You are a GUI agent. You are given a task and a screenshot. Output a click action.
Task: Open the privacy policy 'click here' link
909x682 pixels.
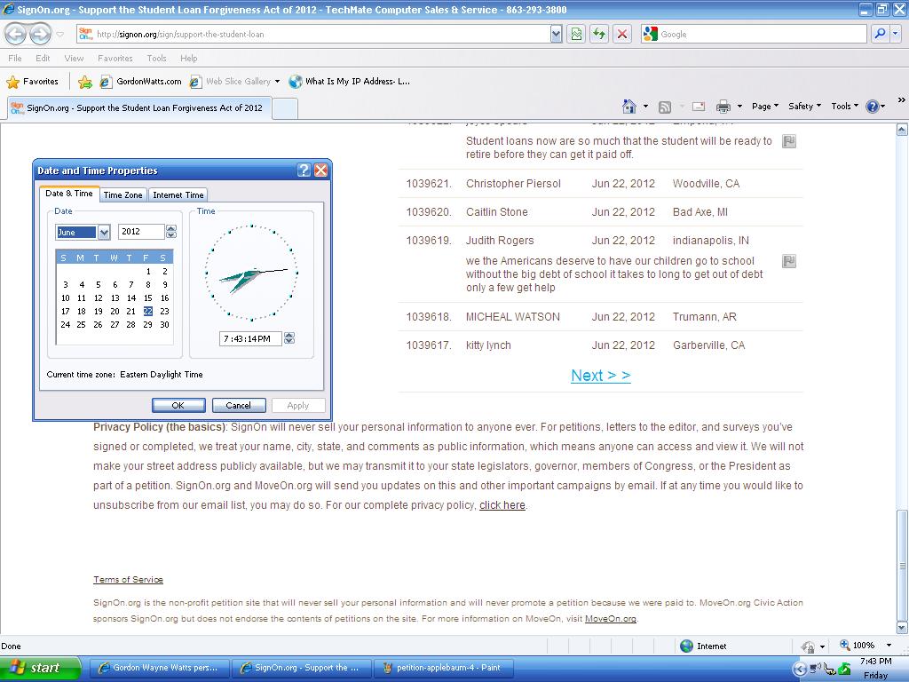[502, 505]
